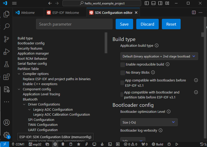Open the Source Control view

pyautogui.click(x=7, y=39)
